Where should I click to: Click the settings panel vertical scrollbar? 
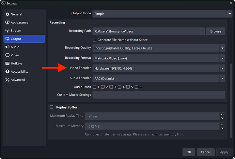[x=231, y=101]
